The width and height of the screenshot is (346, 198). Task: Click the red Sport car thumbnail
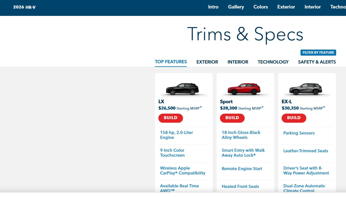coord(244,89)
